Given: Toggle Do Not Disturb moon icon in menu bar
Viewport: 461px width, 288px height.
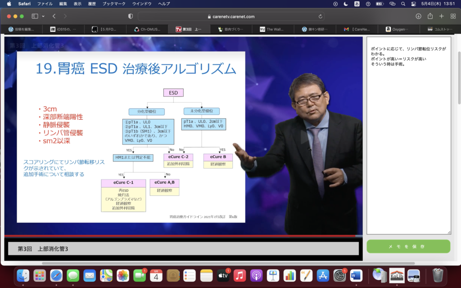Looking at the screenshot, I should [x=346, y=4].
